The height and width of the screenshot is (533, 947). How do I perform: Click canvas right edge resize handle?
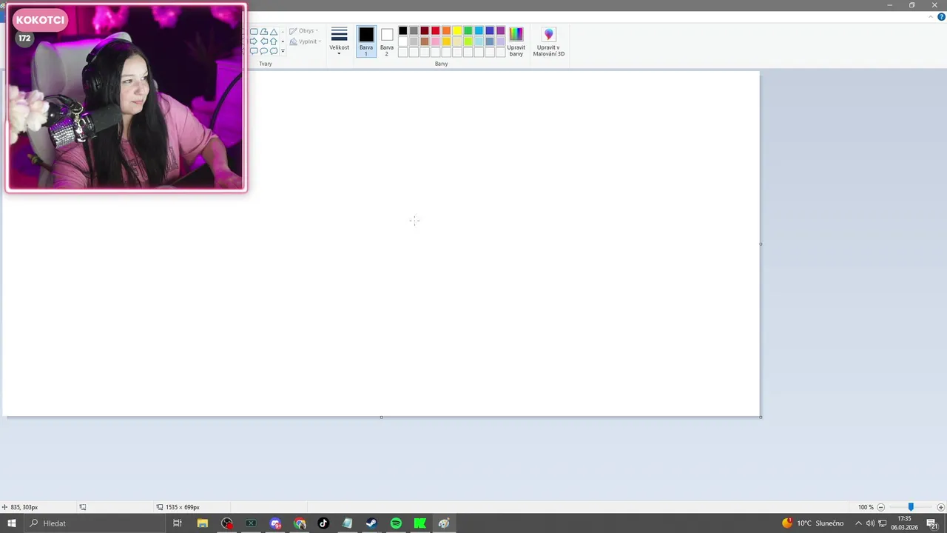pos(761,244)
